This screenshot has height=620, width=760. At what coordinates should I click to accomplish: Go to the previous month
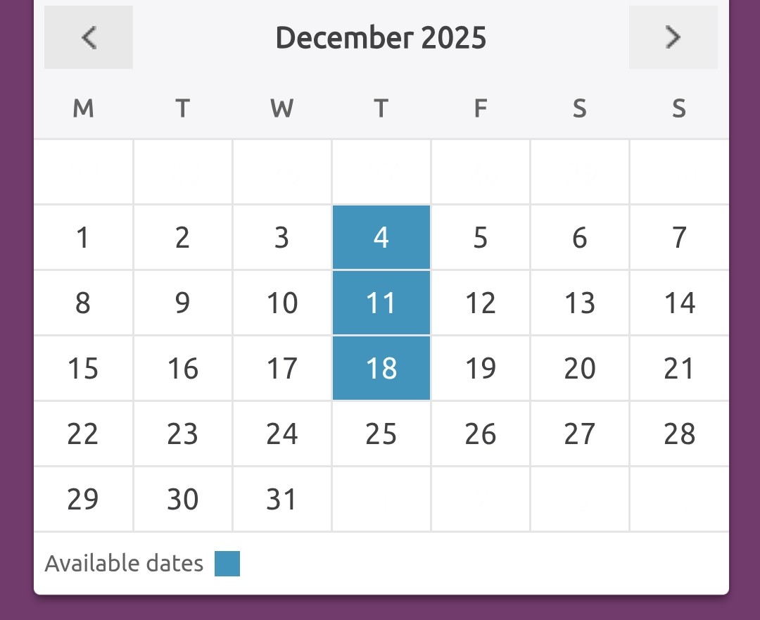[x=89, y=37]
